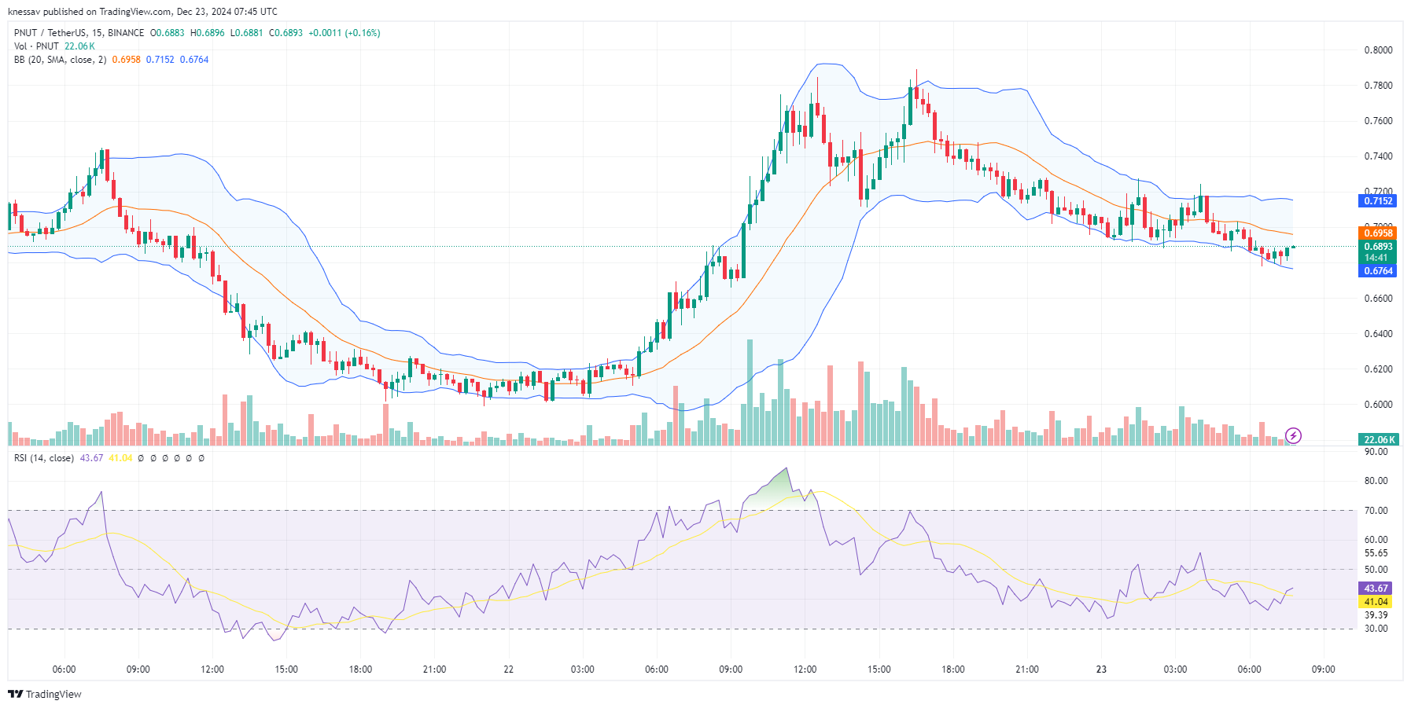
Task: Click the +0.0011 (+0.16%) change value
Action: [x=344, y=33]
